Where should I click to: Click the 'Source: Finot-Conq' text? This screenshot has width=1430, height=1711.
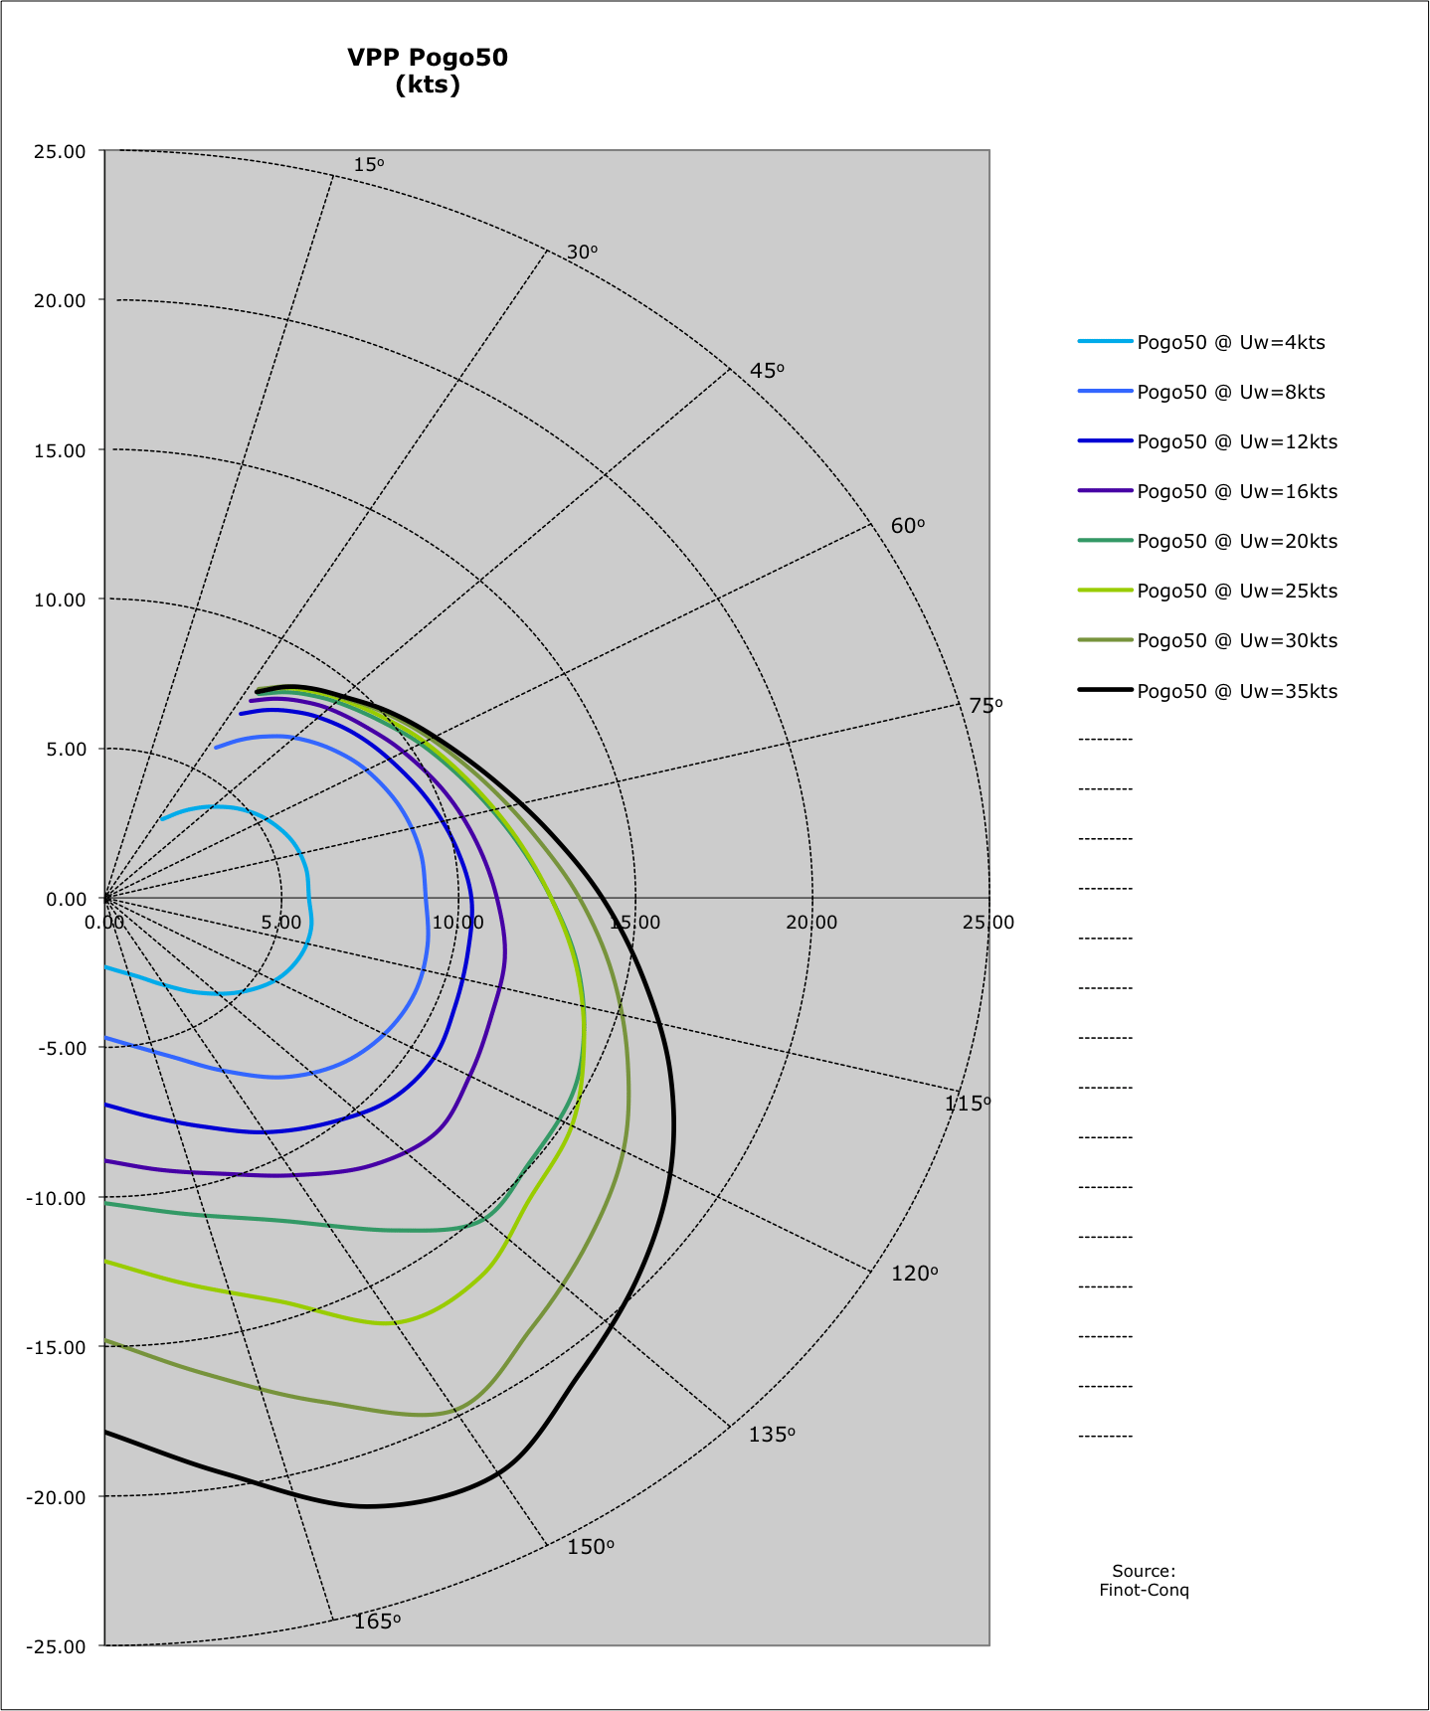[x=1144, y=1580]
